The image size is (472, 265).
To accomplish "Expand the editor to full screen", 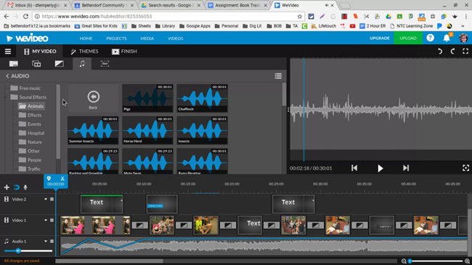I will click(x=465, y=51).
